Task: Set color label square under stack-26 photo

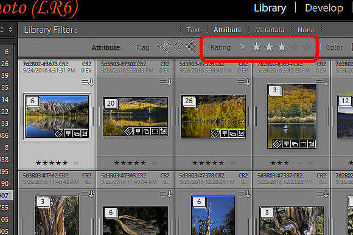Action: click(x=232, y=163)
